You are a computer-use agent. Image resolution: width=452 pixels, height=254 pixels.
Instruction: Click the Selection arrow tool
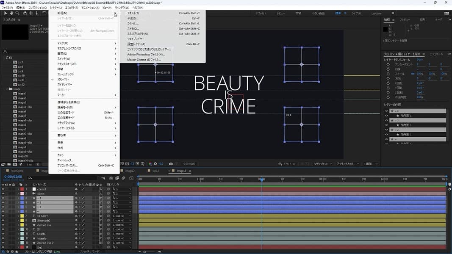(5, 13)
